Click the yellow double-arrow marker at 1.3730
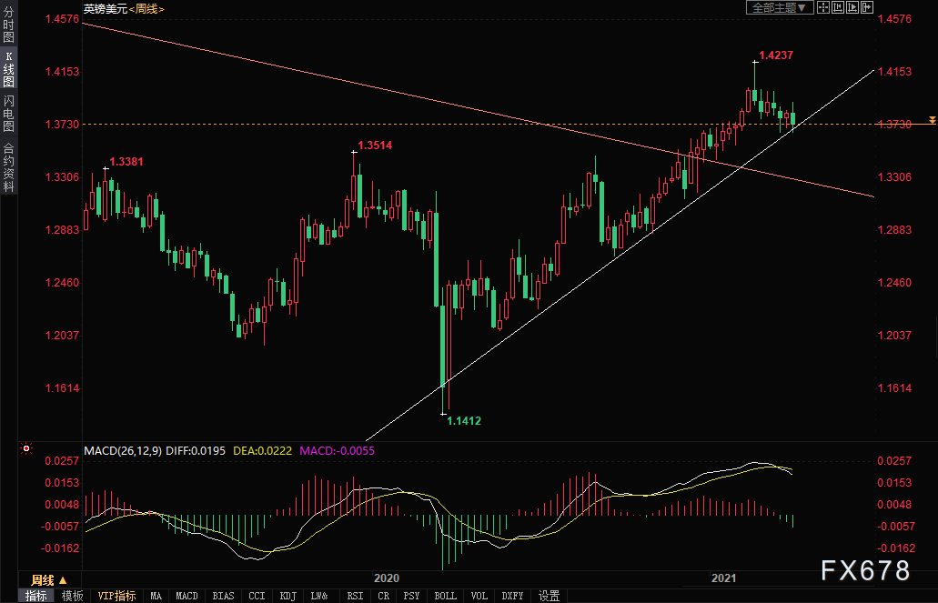Viewport: 938px width, 603px height. 932,120
